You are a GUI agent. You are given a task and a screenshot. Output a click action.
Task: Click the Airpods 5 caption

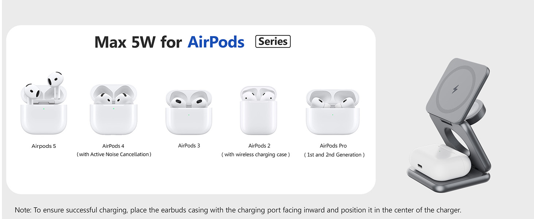point(44,146)
